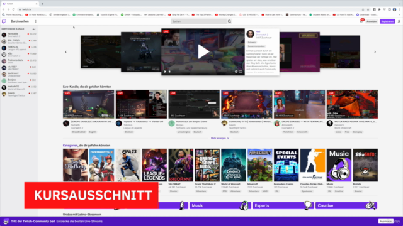Open streamer avatar in featured info card
The height and width of the screenshot is (226, 403).
click(250, 34)
